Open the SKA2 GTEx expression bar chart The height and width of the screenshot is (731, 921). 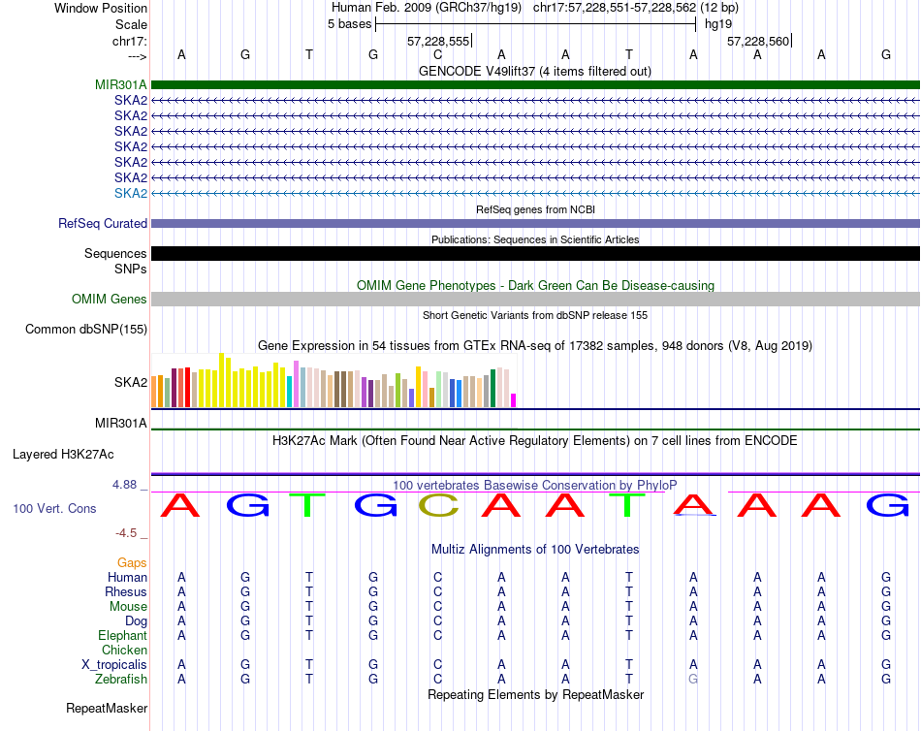(333, 380)
